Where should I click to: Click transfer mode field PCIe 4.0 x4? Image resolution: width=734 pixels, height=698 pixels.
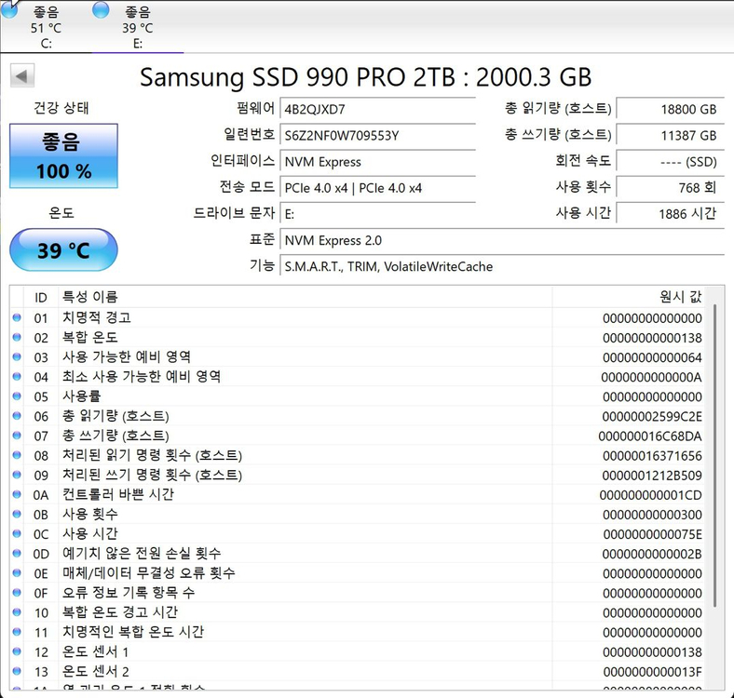(x=377, y=188)
